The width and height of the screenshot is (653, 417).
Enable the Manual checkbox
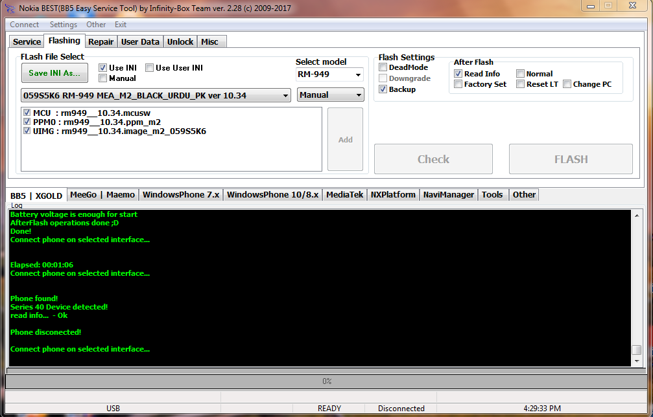[x=102, y=78]
